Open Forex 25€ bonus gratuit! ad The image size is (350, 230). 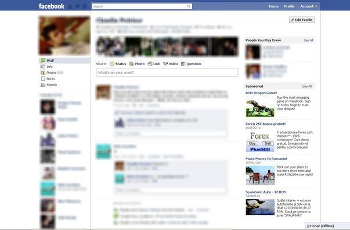(x=266, y=124)
